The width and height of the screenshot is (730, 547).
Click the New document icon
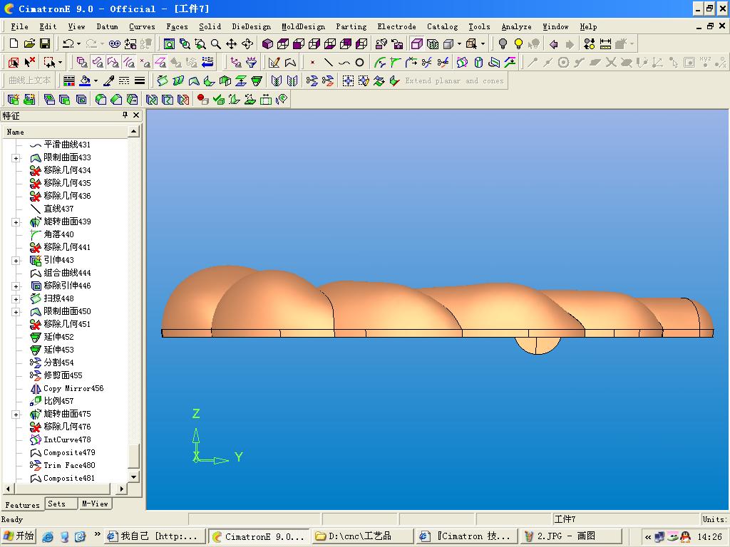pos(14,43)
